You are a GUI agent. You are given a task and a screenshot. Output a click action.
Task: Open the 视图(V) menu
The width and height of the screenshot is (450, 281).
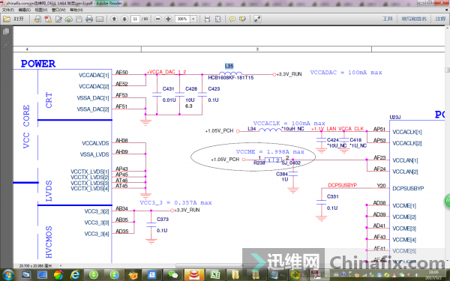coord(41,10)
